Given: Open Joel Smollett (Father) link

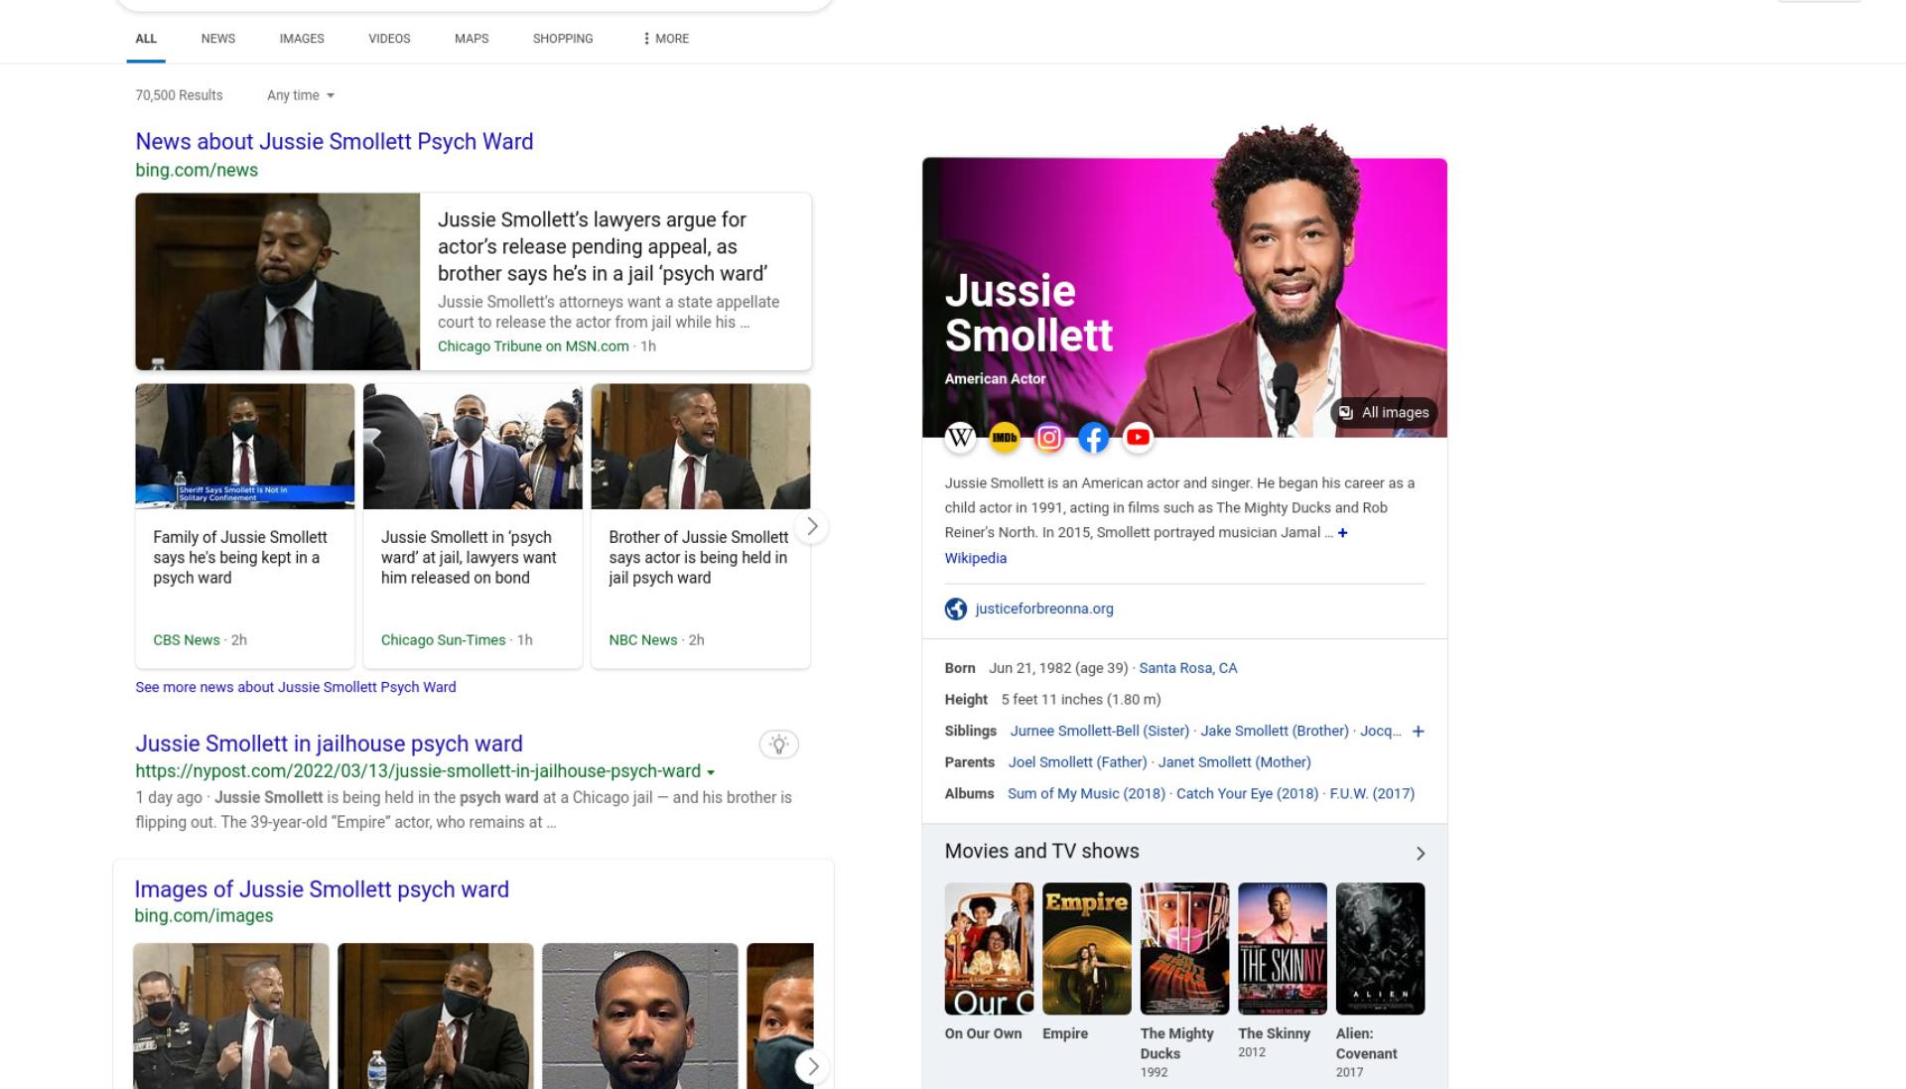Looking at the screenshot, I should tap(1077, 762).
